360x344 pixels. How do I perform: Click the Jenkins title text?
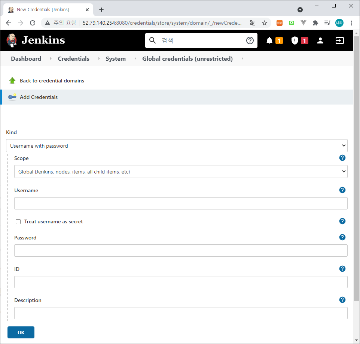43,40
